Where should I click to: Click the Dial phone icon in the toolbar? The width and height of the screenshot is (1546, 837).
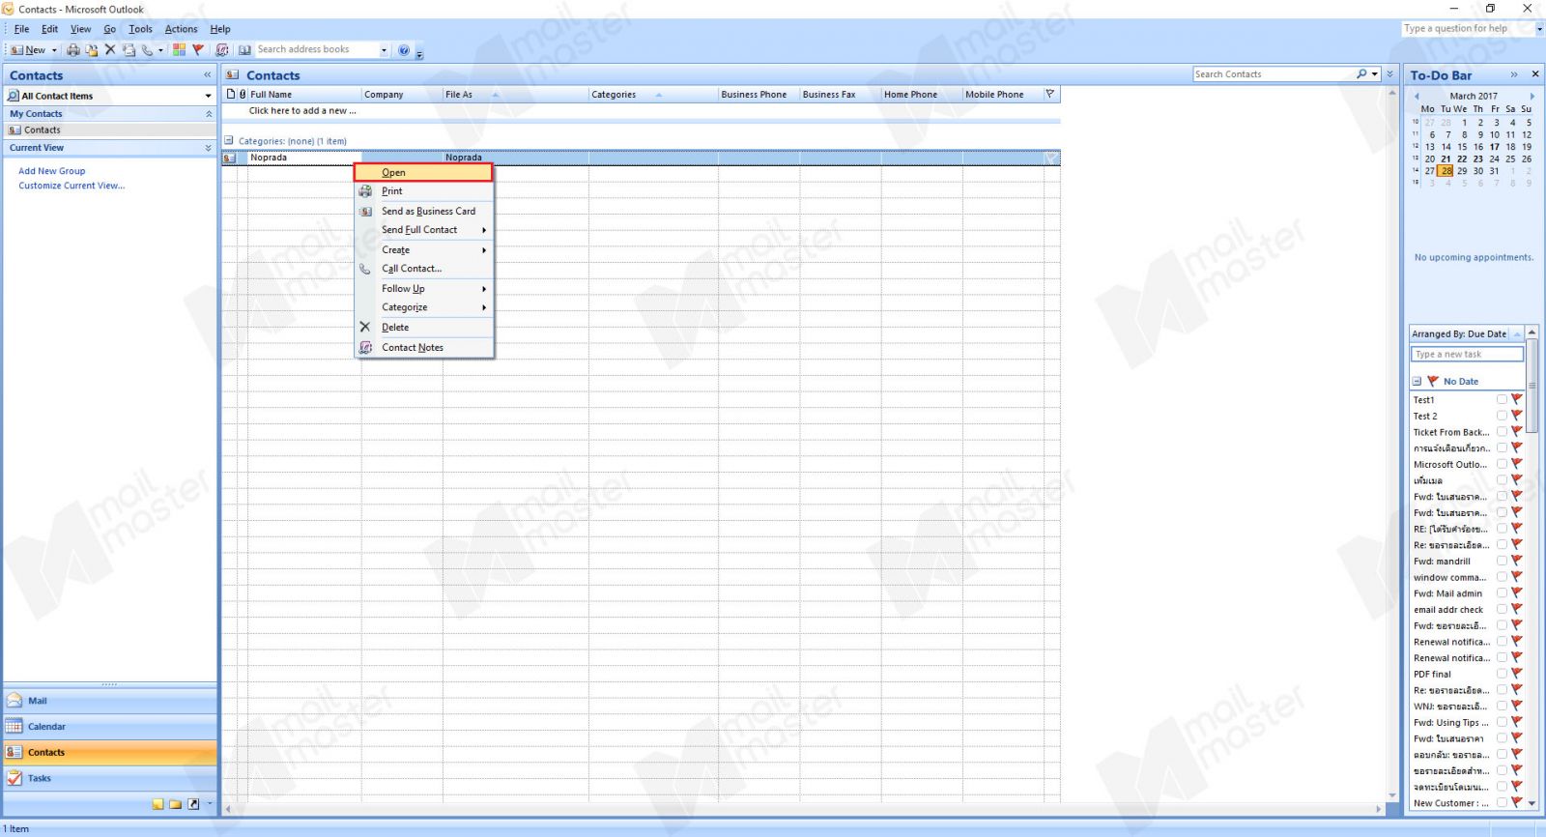click(x=147, y=49)
